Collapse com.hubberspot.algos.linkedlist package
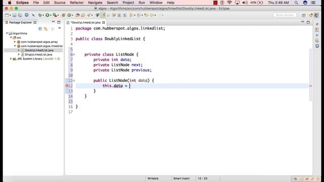The image size is (324, 182). point(15,46)
